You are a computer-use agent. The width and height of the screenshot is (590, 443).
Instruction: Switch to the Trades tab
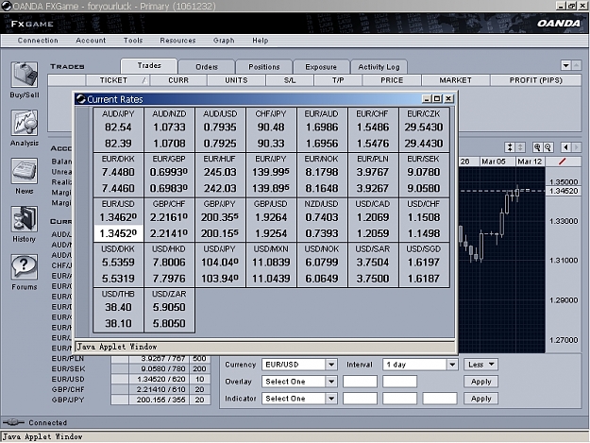coord(149,66)
